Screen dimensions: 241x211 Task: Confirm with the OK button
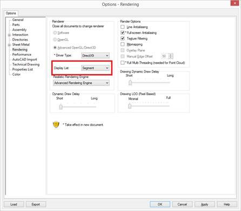pos(160,205)
